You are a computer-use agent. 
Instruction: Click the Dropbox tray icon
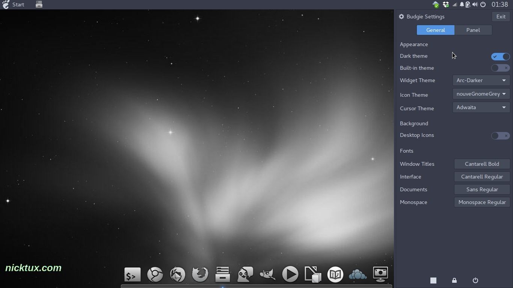coord(446,4)
